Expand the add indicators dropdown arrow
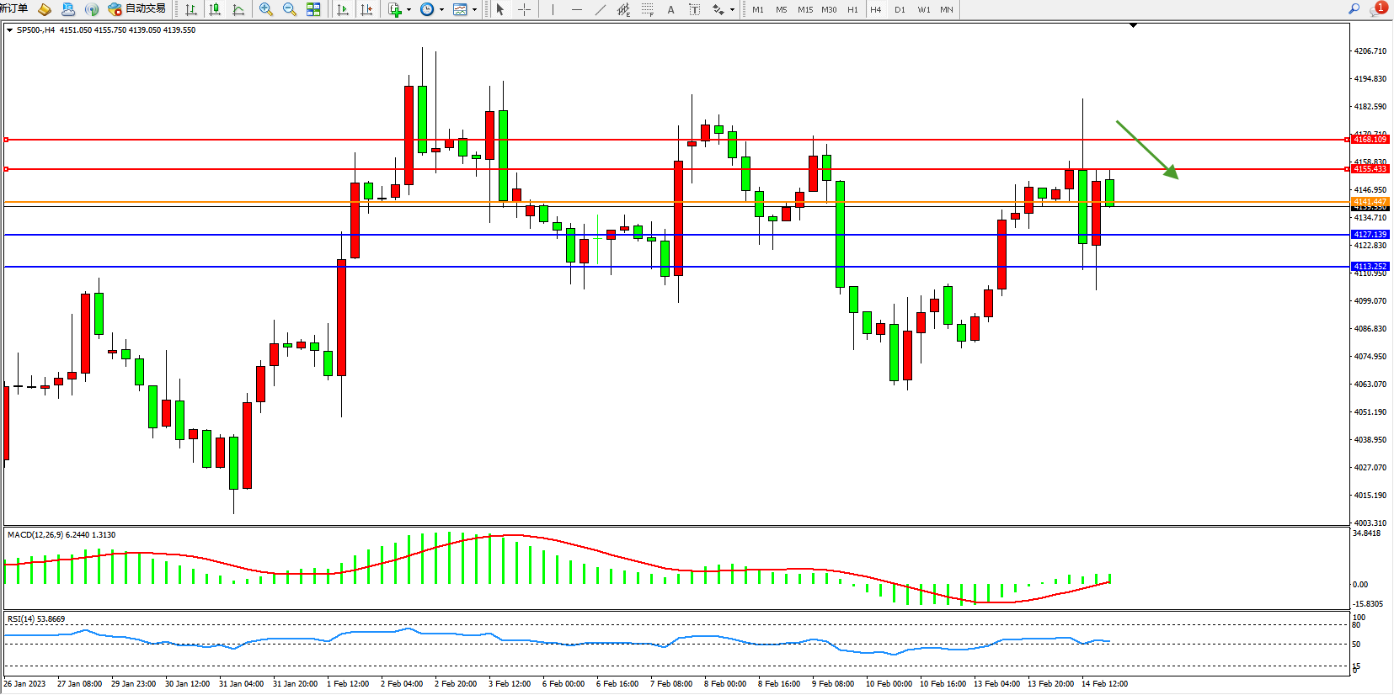 [x=409, y=10]
